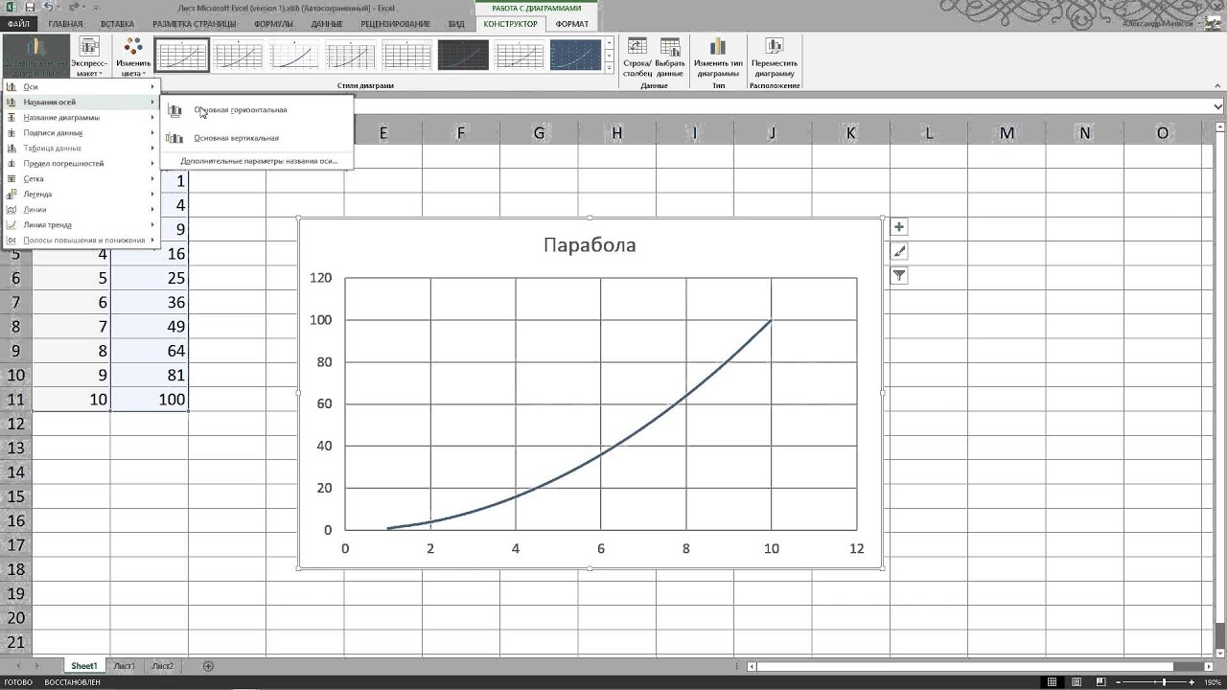Open Добавить элемент диаграммы ribbon button
The image size is (1227, 690).
click(x=35, y=57)
